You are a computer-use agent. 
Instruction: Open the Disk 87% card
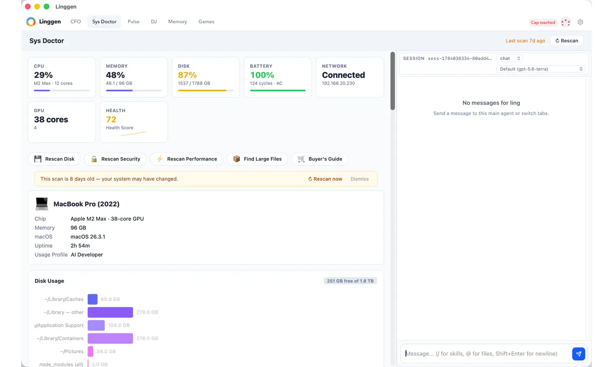206,77
